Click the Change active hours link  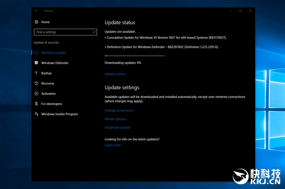[119, 111]
